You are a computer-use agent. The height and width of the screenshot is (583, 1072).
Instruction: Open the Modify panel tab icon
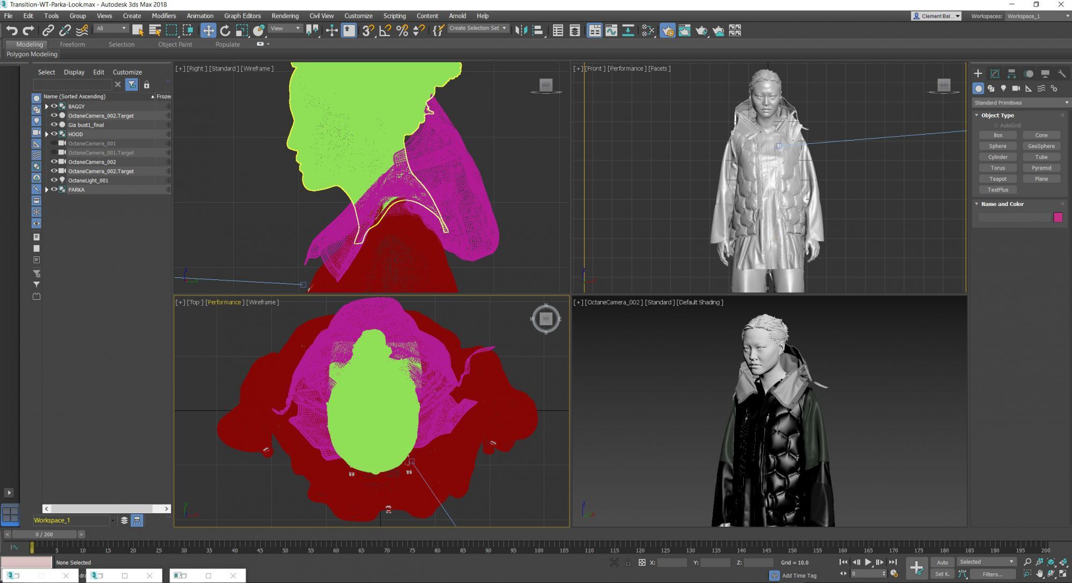pos(995,73)
